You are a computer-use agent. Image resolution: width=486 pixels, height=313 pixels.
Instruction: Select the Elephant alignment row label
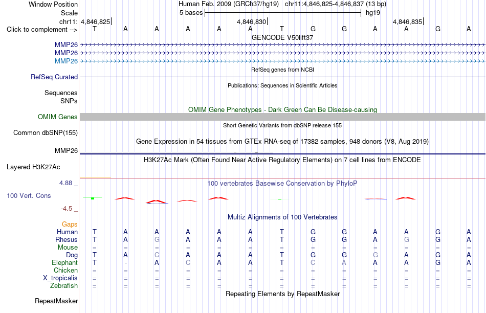coord(64,262)
